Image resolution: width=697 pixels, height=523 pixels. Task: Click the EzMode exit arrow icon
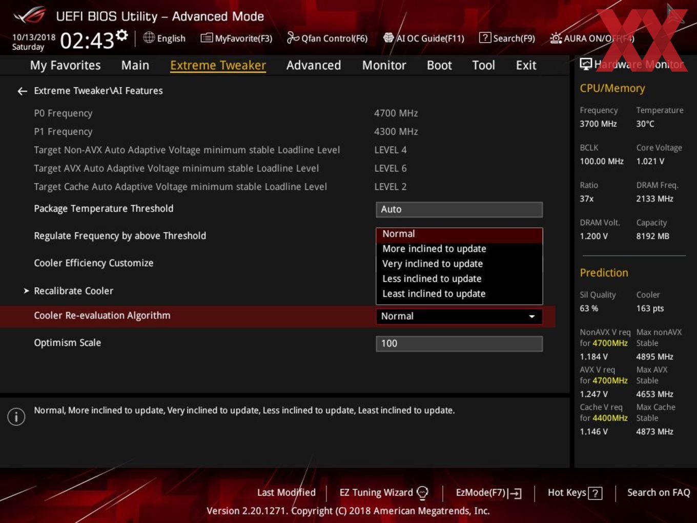click(x=515, y=493)
